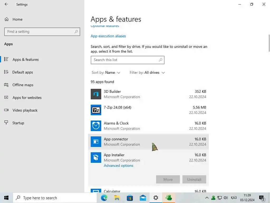Click the 5,56 MB size of 7-Zip
This screenshot has width=270, height=203.
199,107
